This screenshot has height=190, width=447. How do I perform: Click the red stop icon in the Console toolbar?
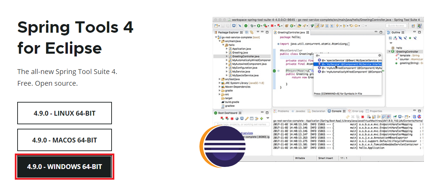click(x=363, y=117)
